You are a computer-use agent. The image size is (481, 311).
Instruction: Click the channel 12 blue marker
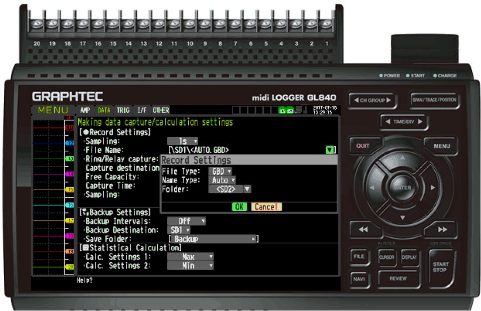click(70, 143)
